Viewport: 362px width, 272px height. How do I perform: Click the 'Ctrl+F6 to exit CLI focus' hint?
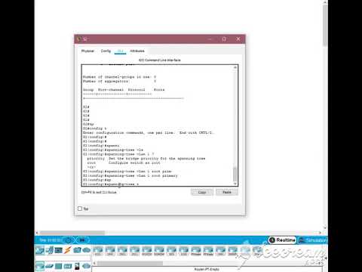[99, 193]
